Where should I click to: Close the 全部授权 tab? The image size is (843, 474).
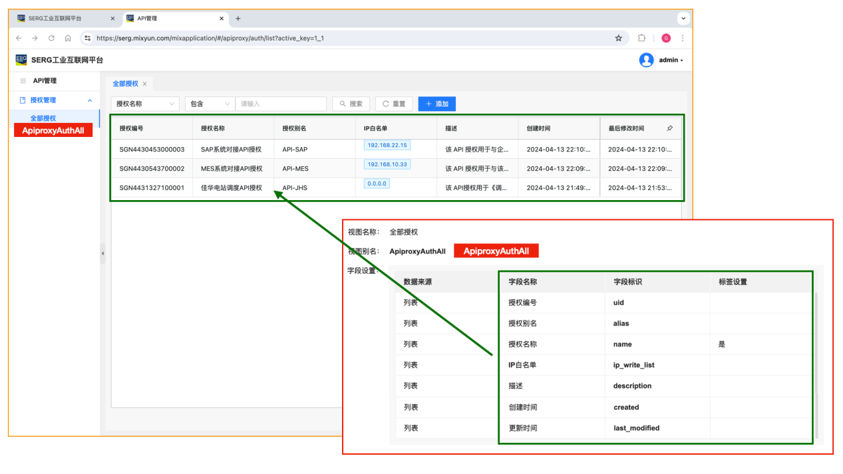coord(144,84)
